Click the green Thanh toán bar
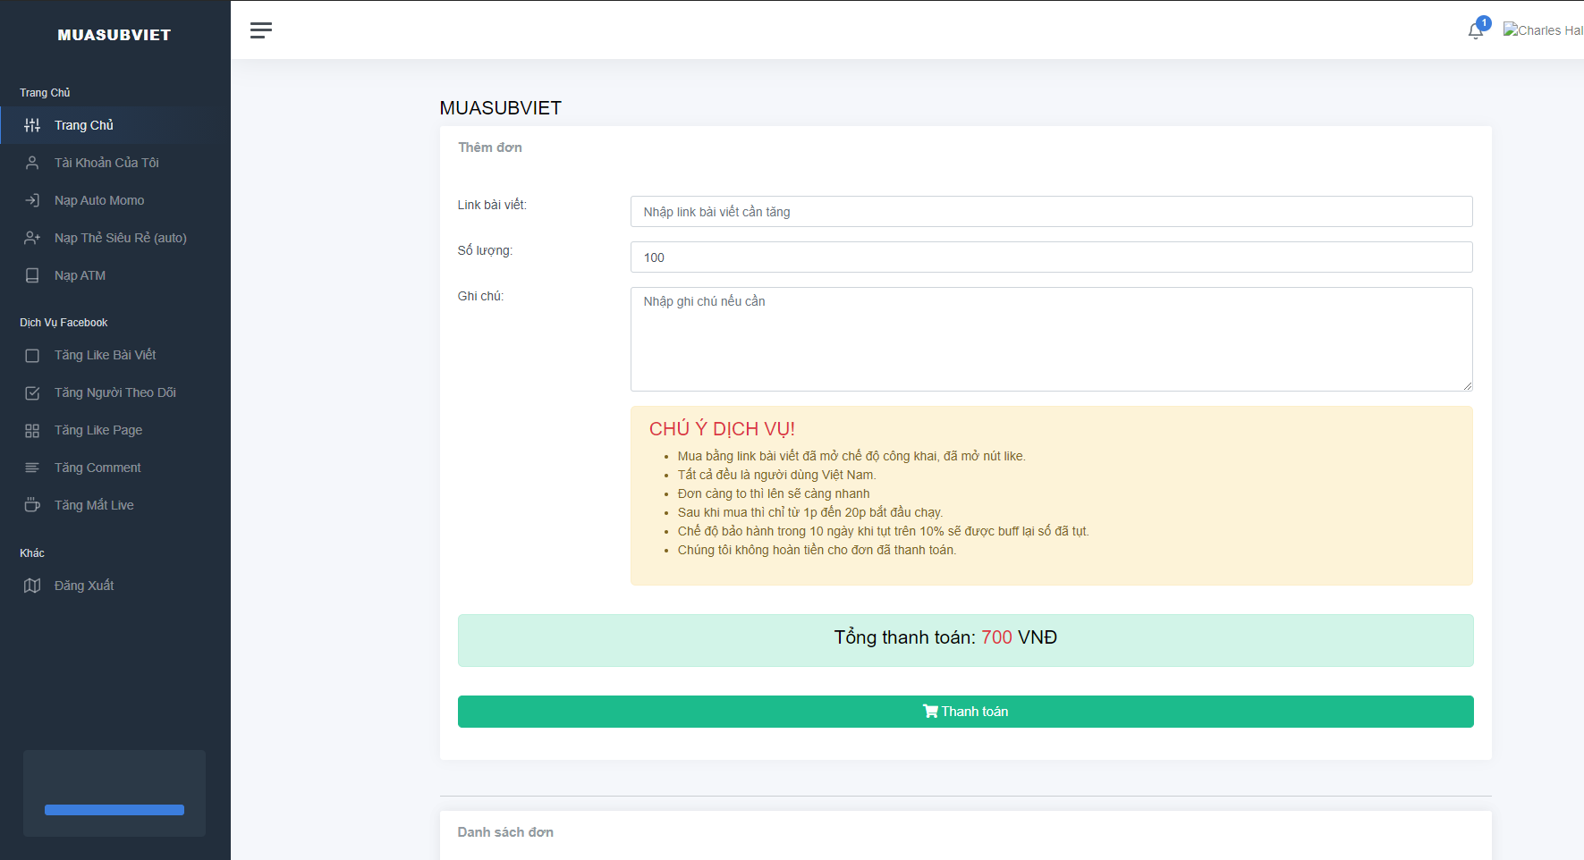Screen dimensions: 1584x860 click(965, 712)
